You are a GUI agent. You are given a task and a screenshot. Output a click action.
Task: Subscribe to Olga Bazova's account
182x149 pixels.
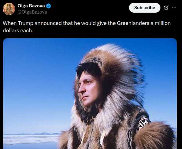click(x=145, y=8)
